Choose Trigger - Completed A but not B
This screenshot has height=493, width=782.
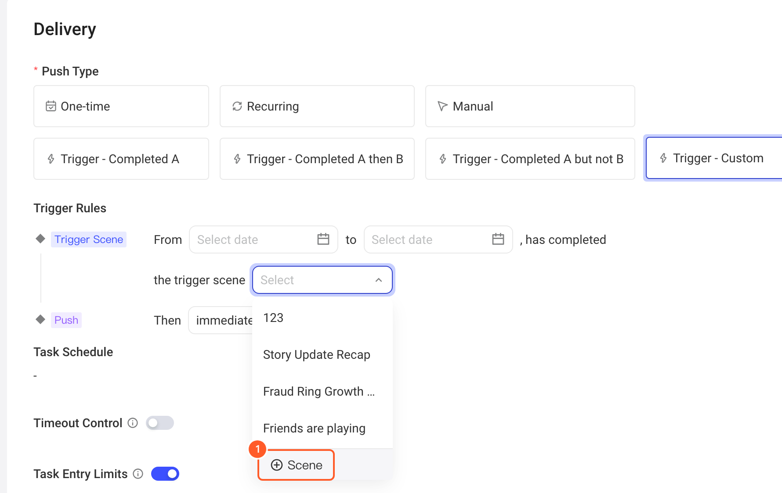[530, 159]
